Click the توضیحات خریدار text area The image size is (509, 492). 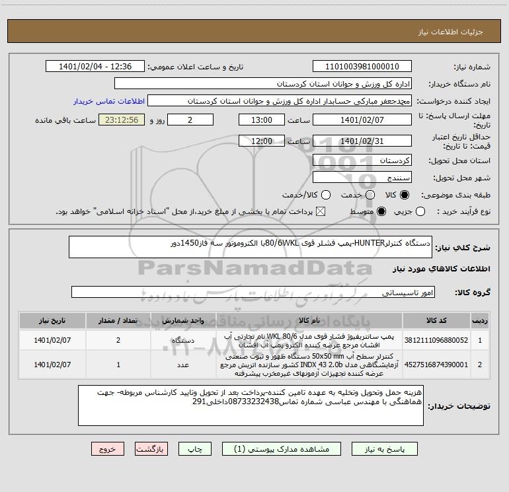251,405
